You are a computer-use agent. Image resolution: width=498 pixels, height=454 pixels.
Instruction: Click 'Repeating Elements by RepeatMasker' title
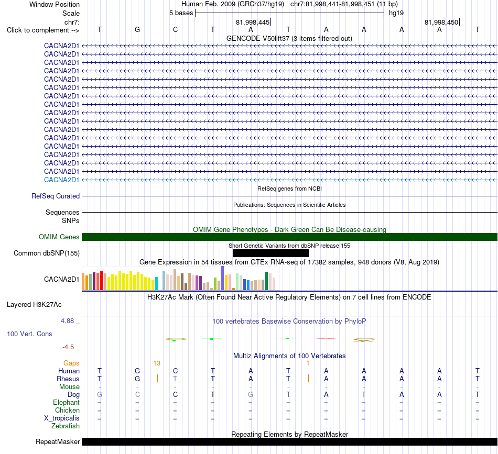289,434
